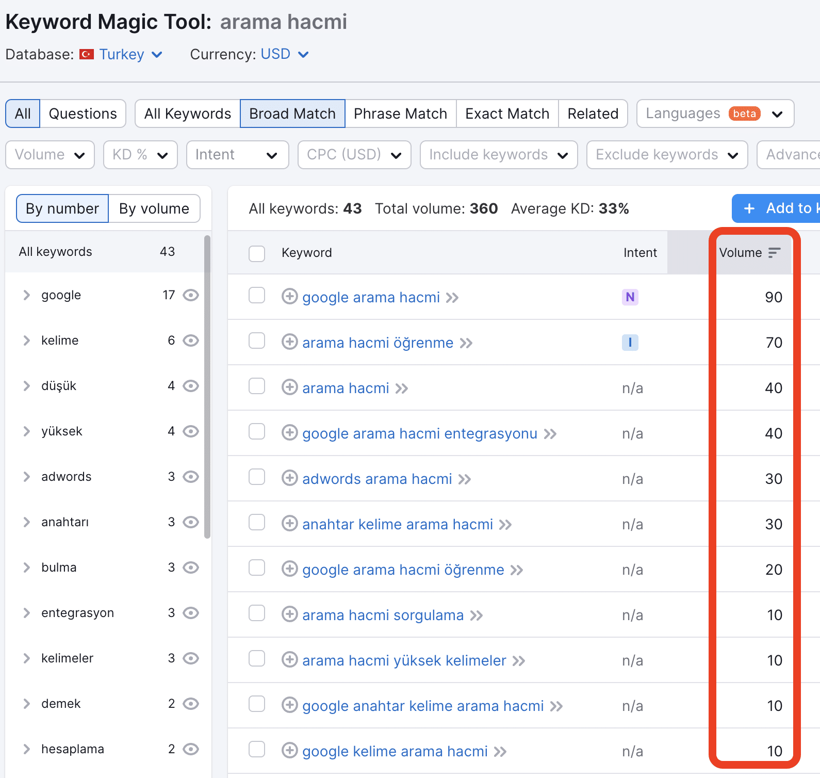Select the Questions tab
Viewport: 820px width, 778px height.
[x=83, y=114]
